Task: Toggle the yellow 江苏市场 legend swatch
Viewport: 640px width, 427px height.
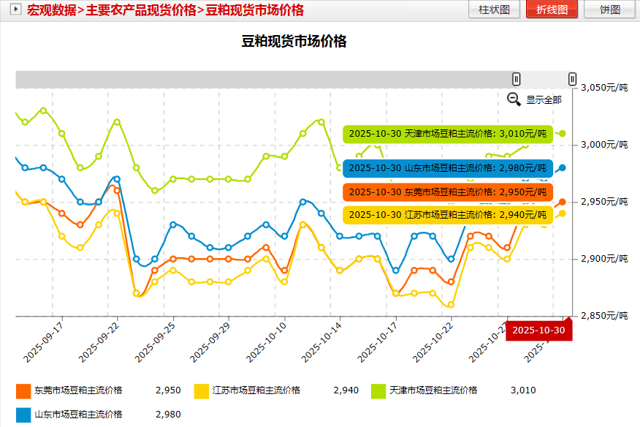Action: coord(202,391)
